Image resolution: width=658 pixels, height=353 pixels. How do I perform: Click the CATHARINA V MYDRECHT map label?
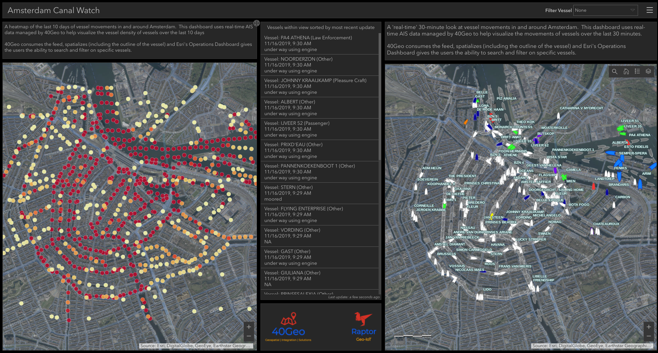click(x=581, y=108)
